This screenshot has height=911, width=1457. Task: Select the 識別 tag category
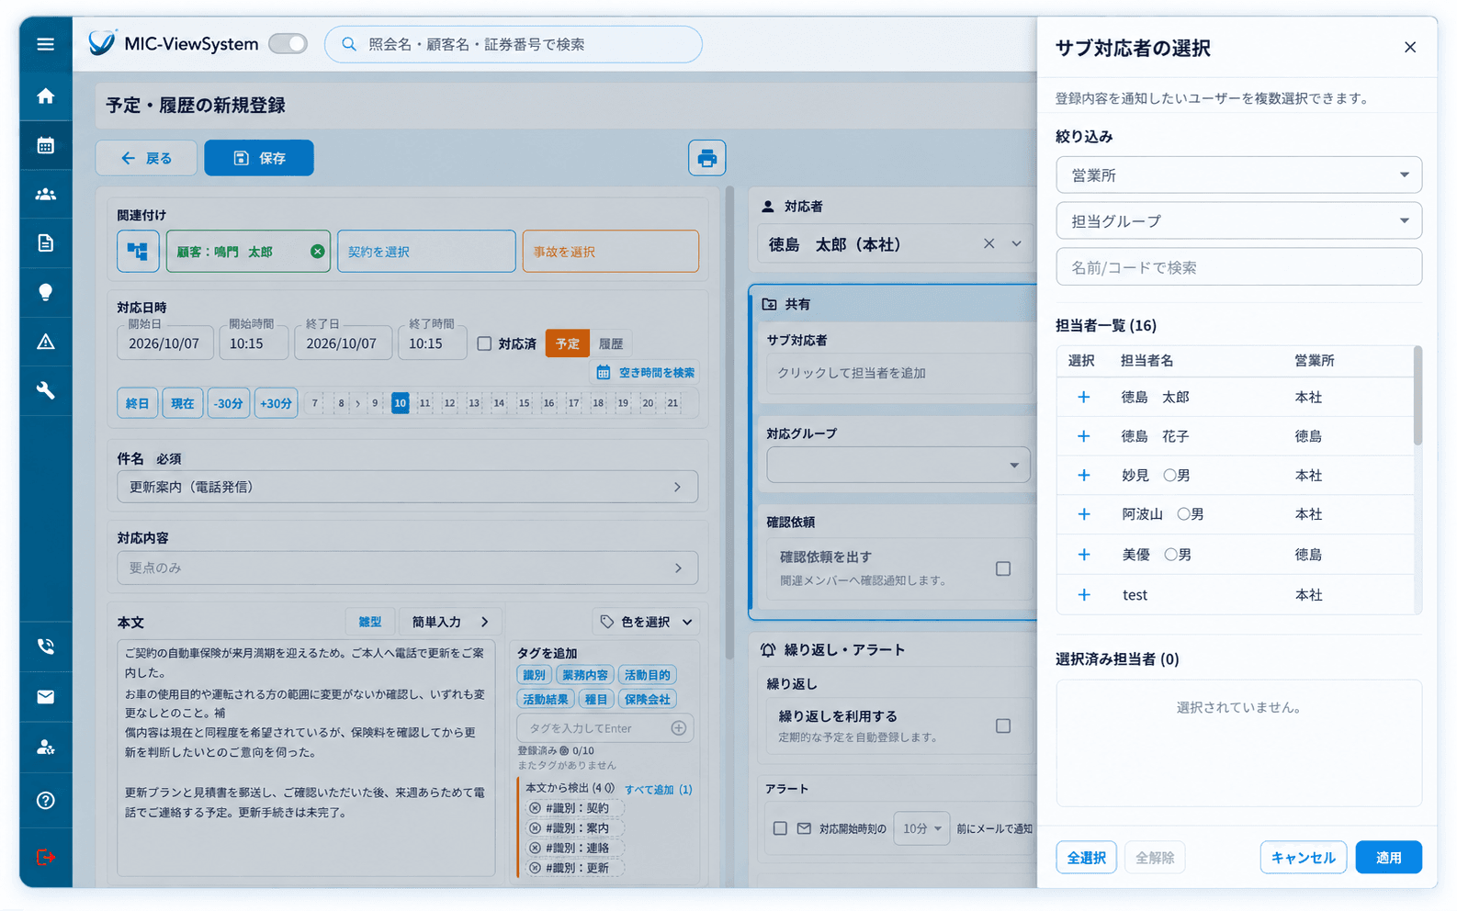click(534, 675)
